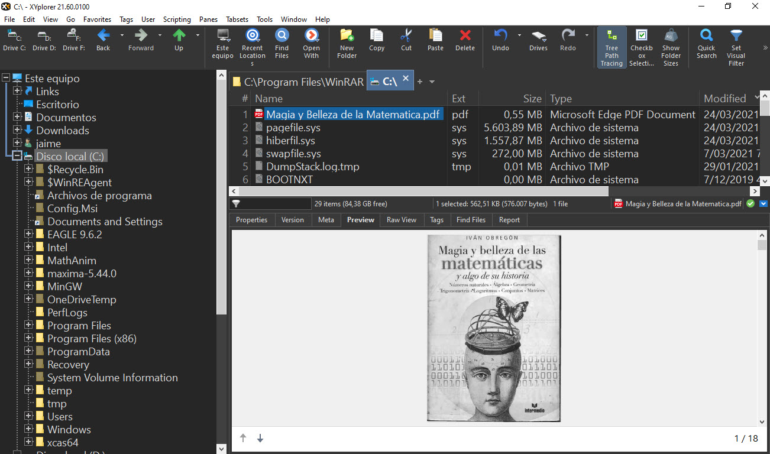The height and width of the screenshot is (454, 770).
Task: Open the Back history dropdown arrow
Action: [122, 35]
